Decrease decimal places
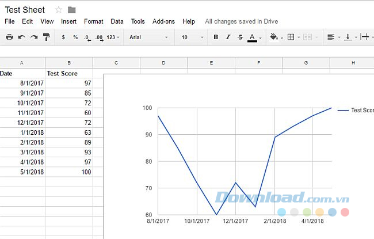This screenshot has width=374, height=239. coord(87,38)
